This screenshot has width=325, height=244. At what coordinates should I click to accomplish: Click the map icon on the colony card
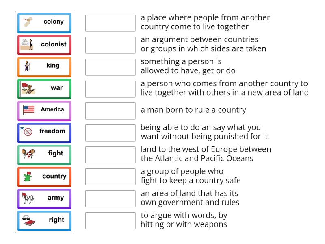28,22
